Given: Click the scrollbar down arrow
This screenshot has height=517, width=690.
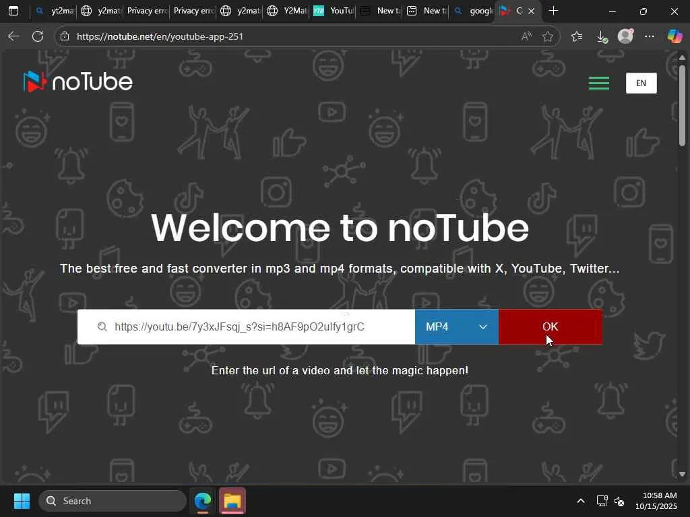Looking at the screenshot, I should click(x=682, y=474).
